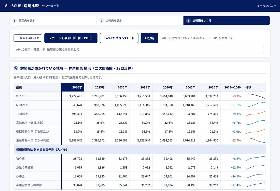Click the 65歳以上 row label
Image resolution: width=280 pixels, height=191 pixels.
pyautogui.click(x=22, y=105)
